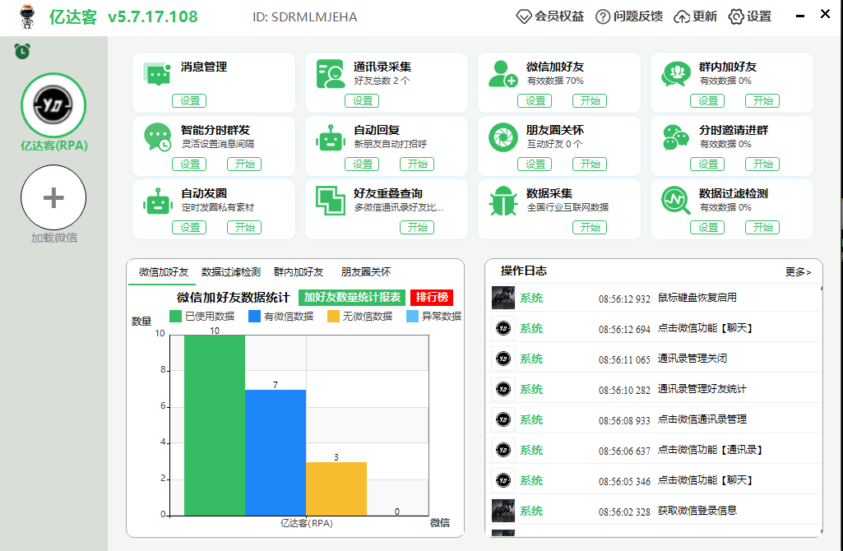Click the auto reply robot icon
Image resolution: width=843 pixels, height=551 pixels.
331,137
